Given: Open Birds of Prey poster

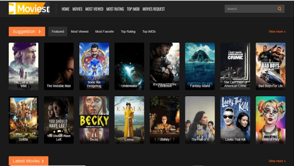Looking at the screenshot, I should coord(270,120).
